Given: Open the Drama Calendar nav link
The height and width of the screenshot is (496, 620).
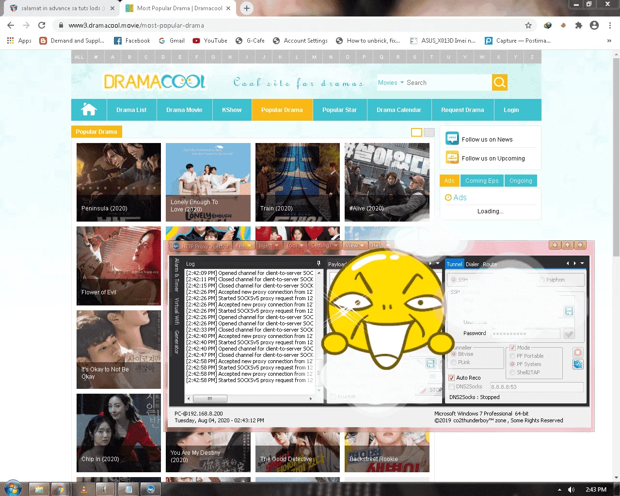Looking at the screenshot, I should pyautogui.click(x=399, y=110).
